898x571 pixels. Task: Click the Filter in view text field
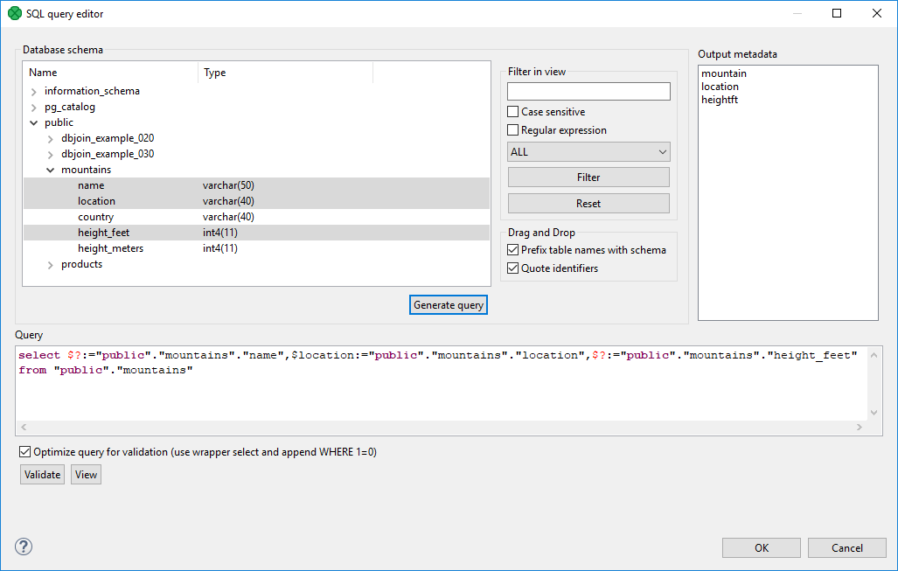pyautogui.click(x=588, y=92)
